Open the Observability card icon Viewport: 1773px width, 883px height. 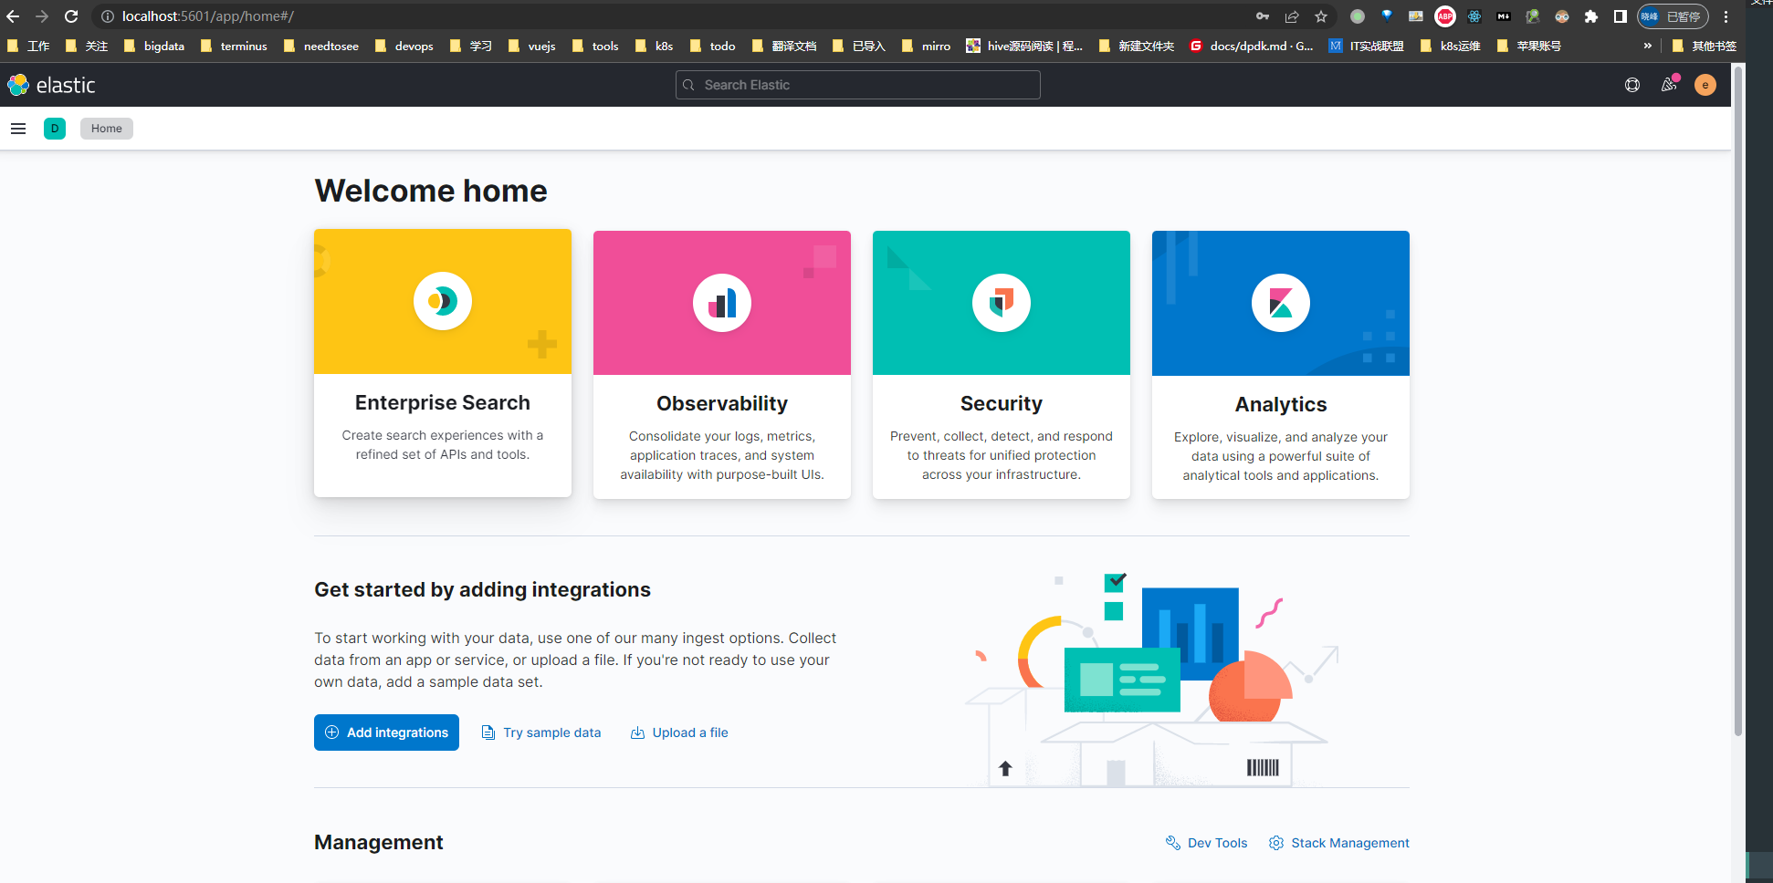point(722,303)
